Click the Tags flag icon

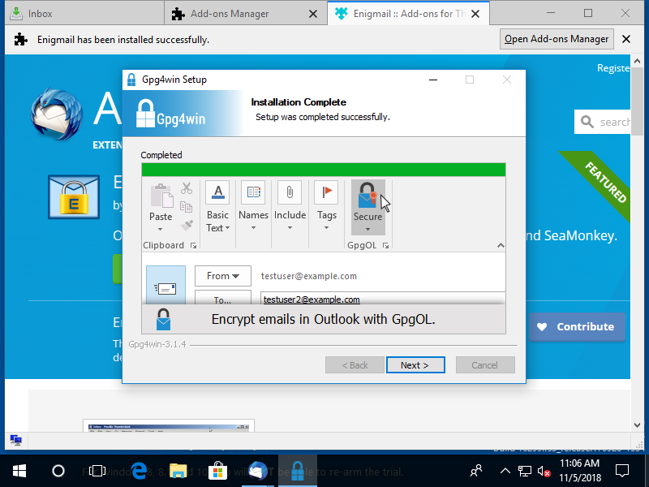326,192
